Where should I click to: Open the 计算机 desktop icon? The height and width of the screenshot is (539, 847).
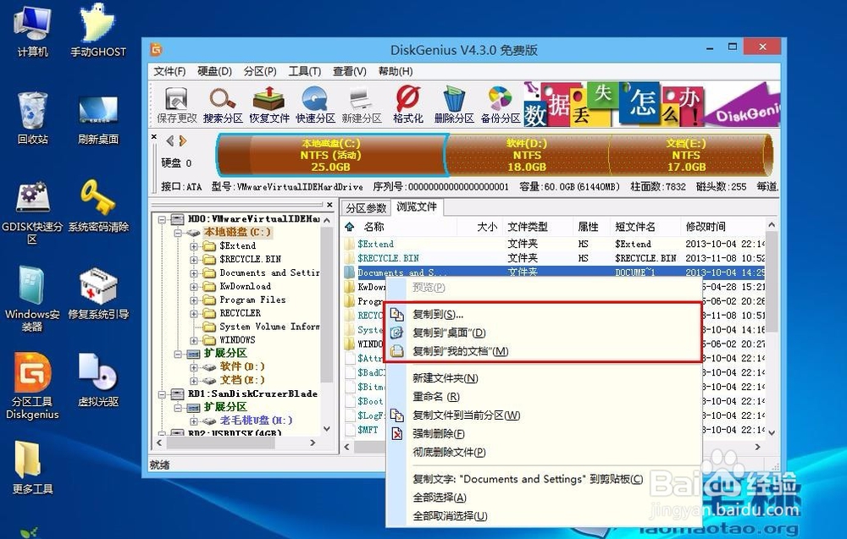click(x=32, y=30)
